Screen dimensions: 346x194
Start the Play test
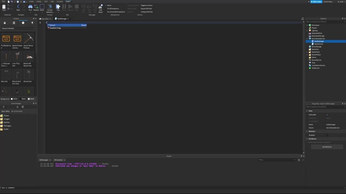coord(58,7)
